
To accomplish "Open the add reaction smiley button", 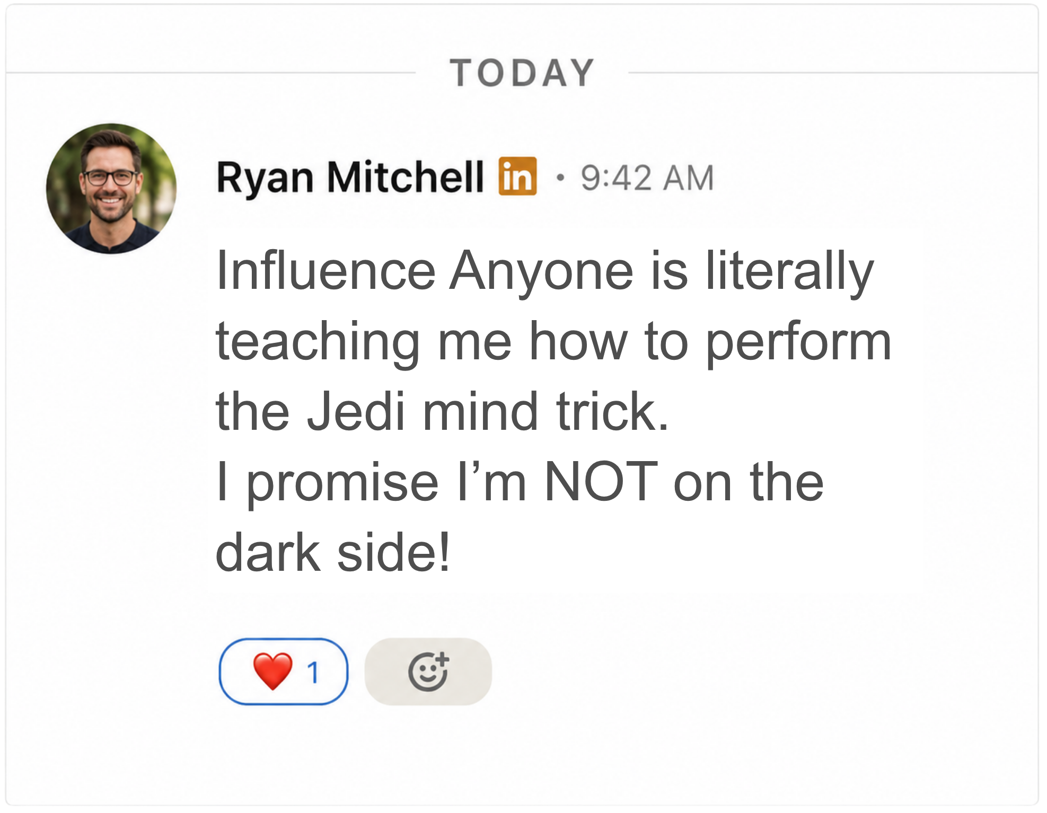I will pos(428,671).
